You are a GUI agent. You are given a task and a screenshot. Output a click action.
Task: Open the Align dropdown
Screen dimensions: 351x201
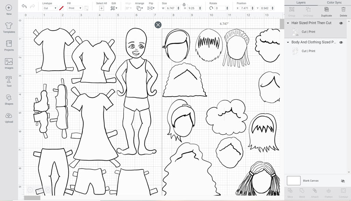[128, 8]
